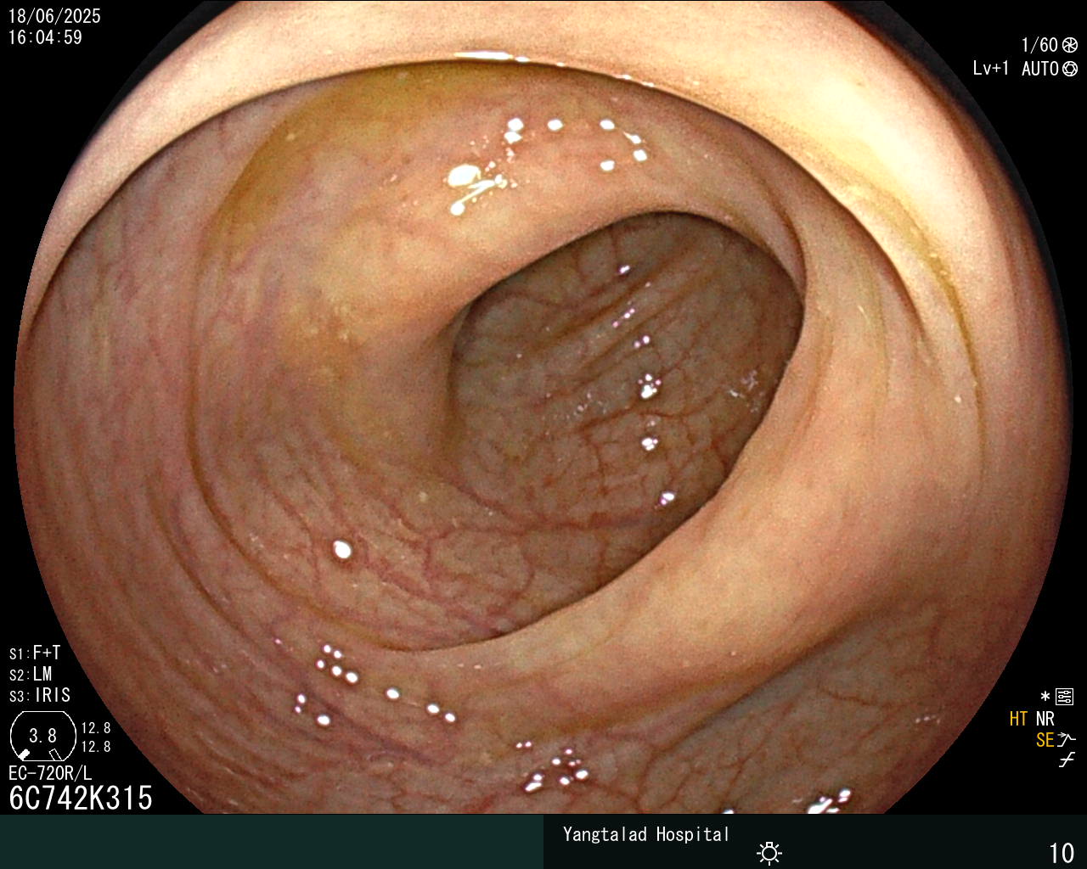The height and width of the screenshot is (869, 1087).
Task: Click the scope tip diagram showing 3.8
Action: 42,736
